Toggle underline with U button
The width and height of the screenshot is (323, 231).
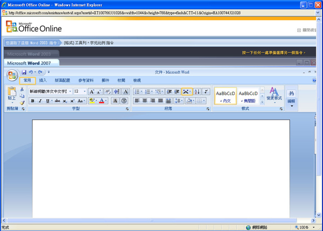pos(48,101)
